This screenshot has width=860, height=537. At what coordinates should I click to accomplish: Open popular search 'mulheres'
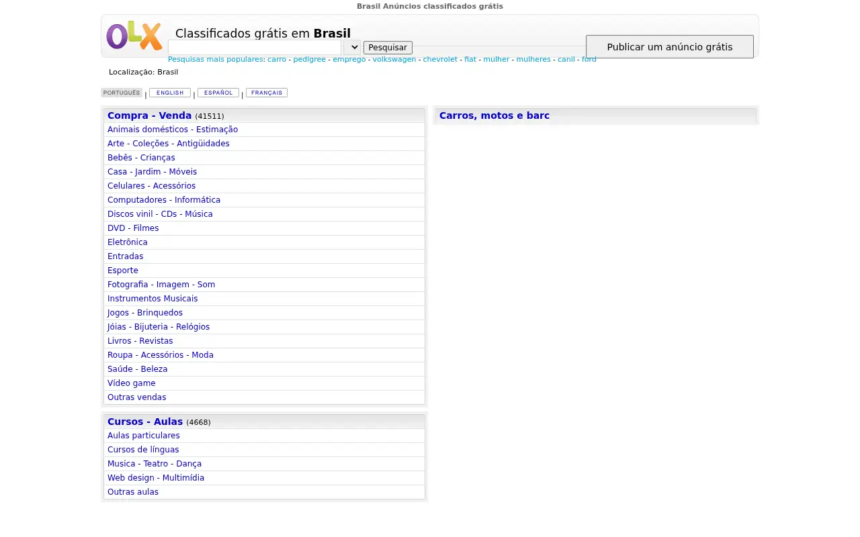533,60
